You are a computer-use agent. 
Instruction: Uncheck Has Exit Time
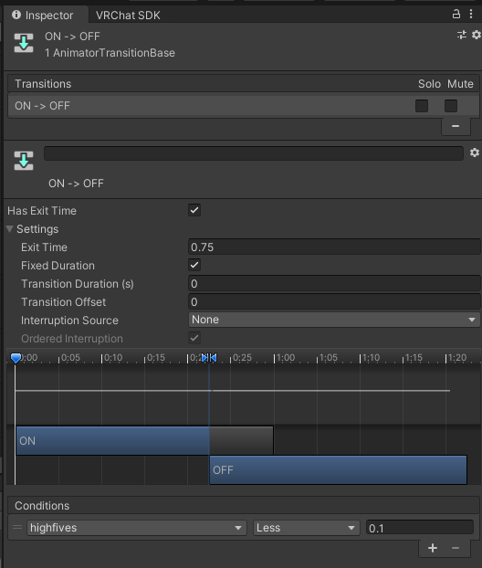coord(194,210)
